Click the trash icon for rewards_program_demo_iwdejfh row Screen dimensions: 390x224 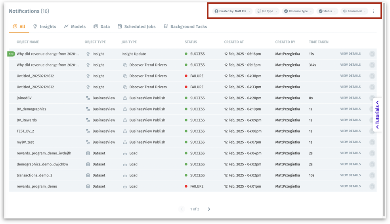[x=372, y=153]
